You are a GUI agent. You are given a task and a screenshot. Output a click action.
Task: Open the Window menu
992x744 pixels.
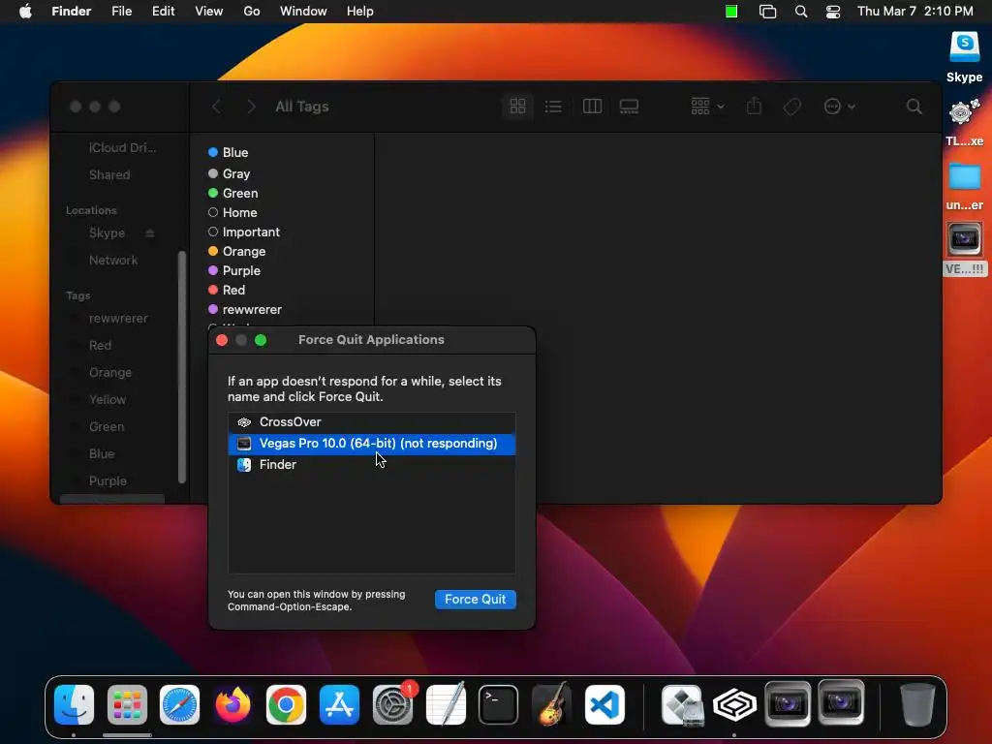click(x=303, y=12)
